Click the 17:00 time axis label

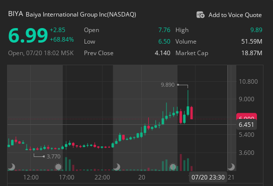point(66,177)
